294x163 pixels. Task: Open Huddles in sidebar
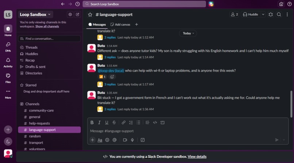point(49,54)
